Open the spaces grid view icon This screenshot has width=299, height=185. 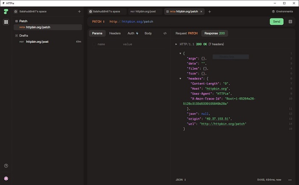(x=6, y=22)
